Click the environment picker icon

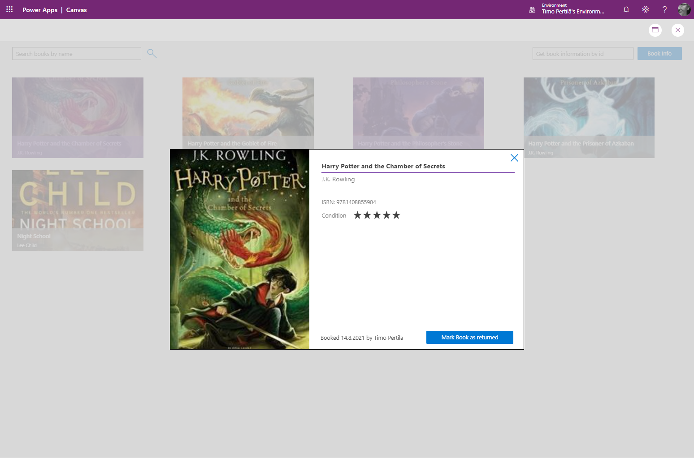(532, 9)
